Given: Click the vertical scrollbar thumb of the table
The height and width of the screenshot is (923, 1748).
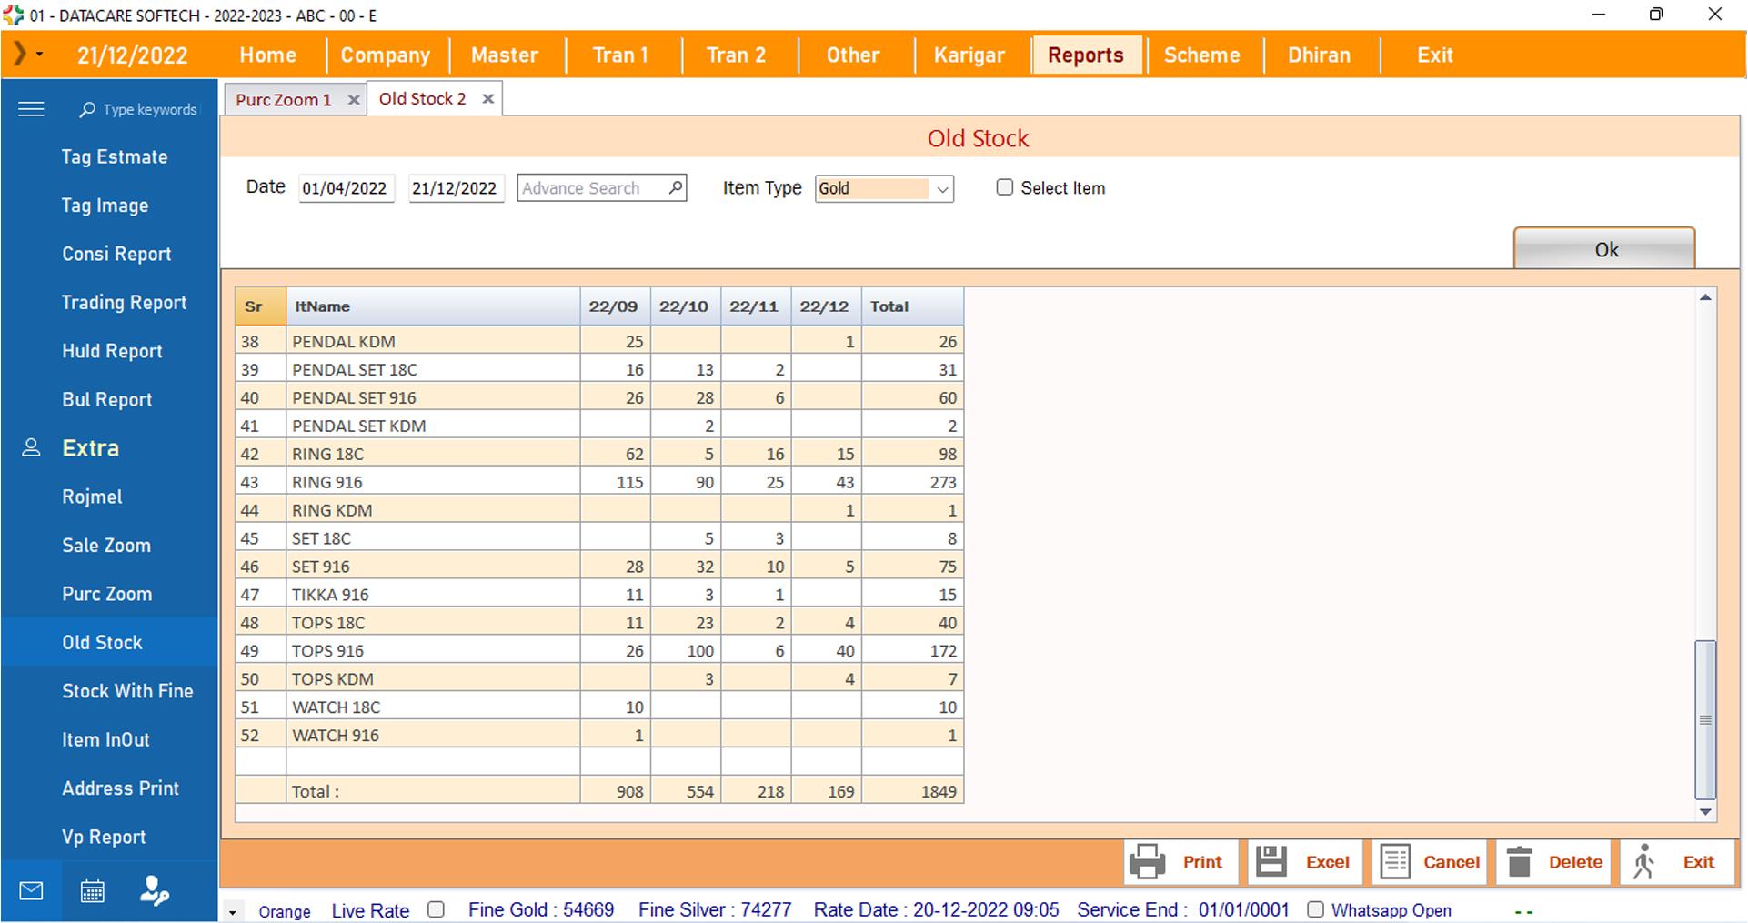Looking at the screenshot, I should click(x=1704, y=718).
